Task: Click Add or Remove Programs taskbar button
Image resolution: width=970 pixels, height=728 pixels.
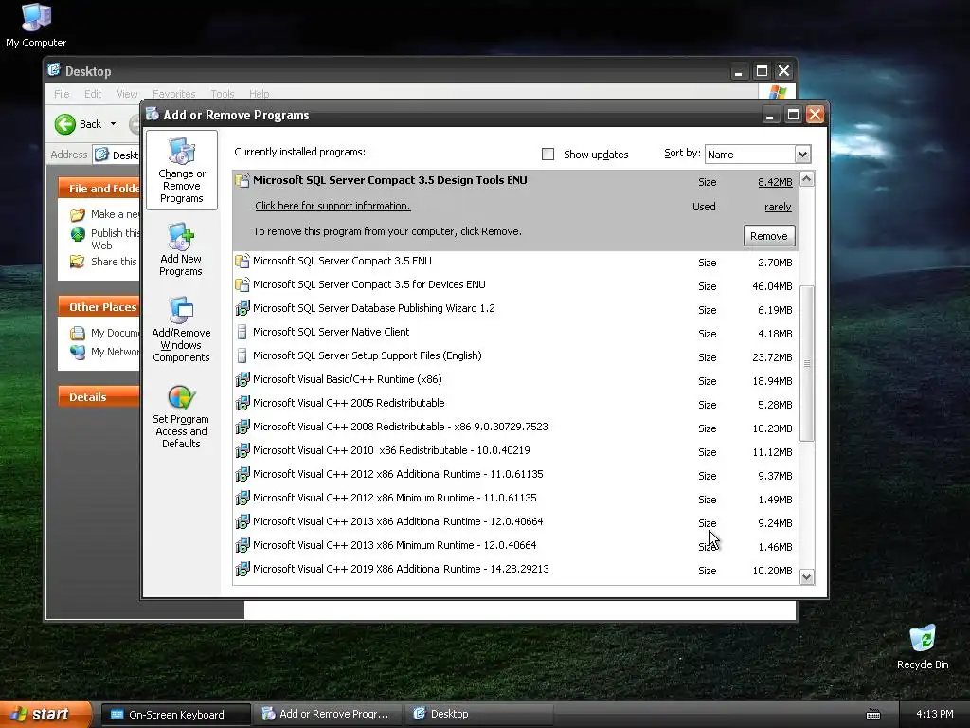Action: pyautogui.click(x=328, y=714)
